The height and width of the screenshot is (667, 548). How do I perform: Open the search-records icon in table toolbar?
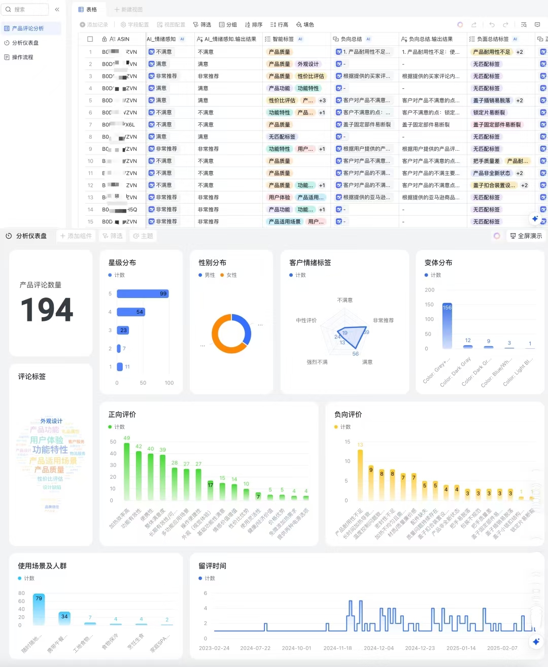pos(524,24)
